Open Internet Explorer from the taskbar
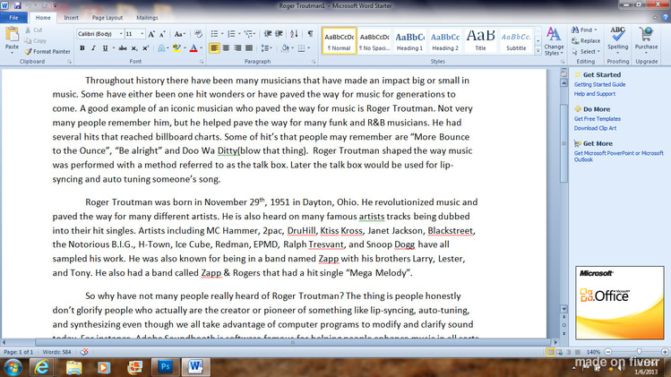The width and height of the screenshot is (671, 377). click(x=41, y=367)
